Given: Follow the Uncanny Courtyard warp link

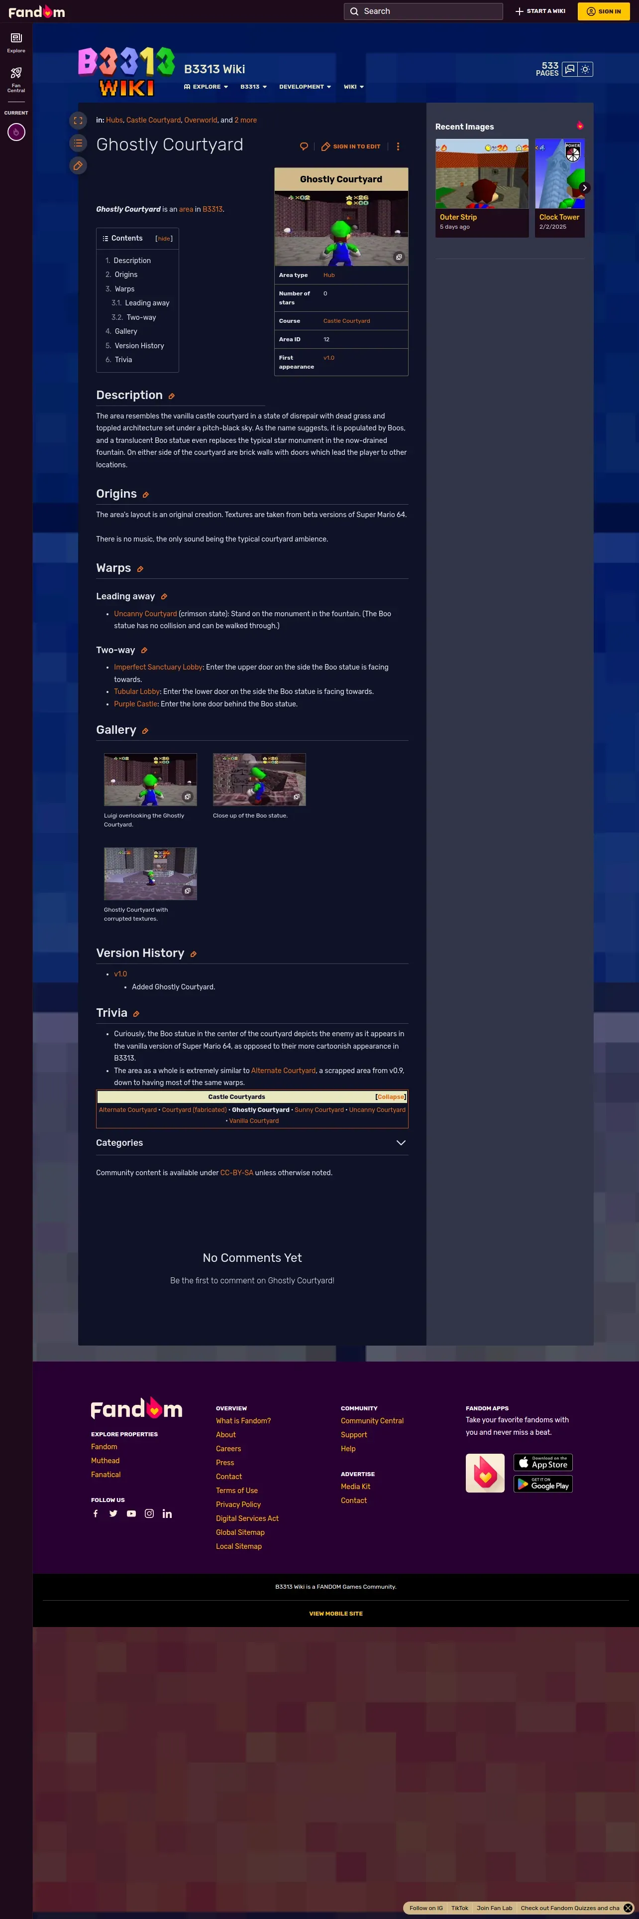Looking at the screenshot, I should [x=145, y=614].
